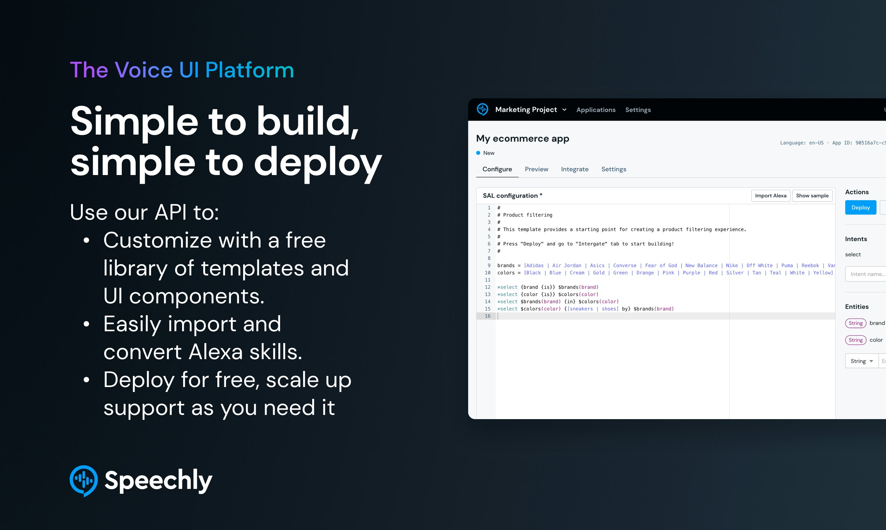Open Settings from the top navigation bar
Screen dimensions: 886x530
[x=638, y=109]
